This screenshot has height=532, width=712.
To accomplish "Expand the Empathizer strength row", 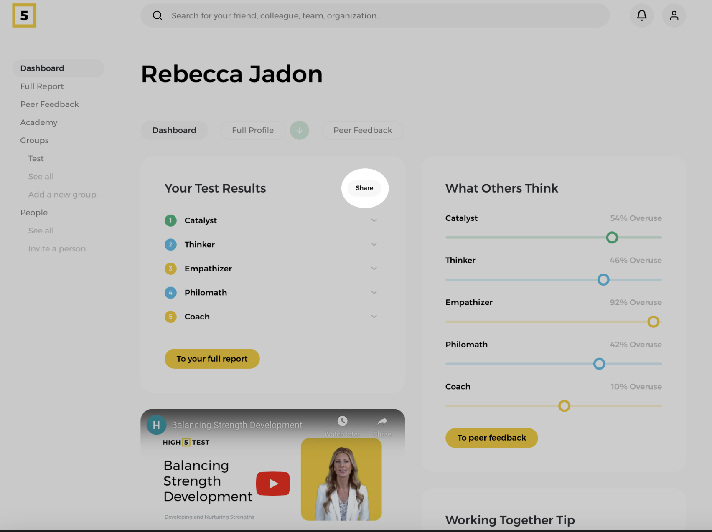I will pos(374,269).
